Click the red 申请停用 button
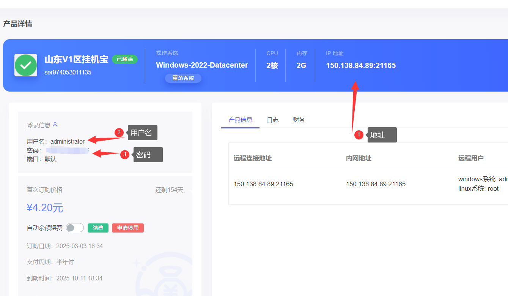Viewport: 508px width, 296px height. 128,228
